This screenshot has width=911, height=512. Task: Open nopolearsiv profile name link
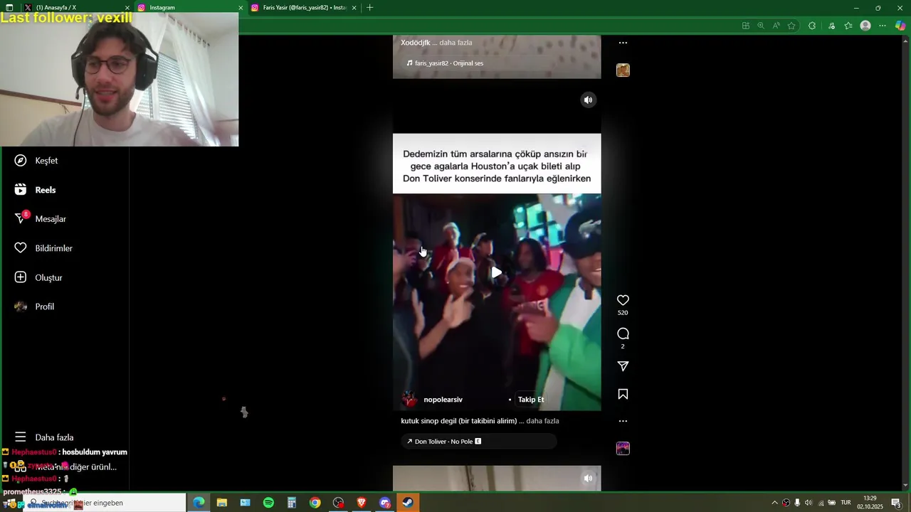[x=443, y=400]
